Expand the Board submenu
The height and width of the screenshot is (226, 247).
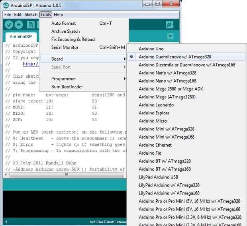(83, 59)
